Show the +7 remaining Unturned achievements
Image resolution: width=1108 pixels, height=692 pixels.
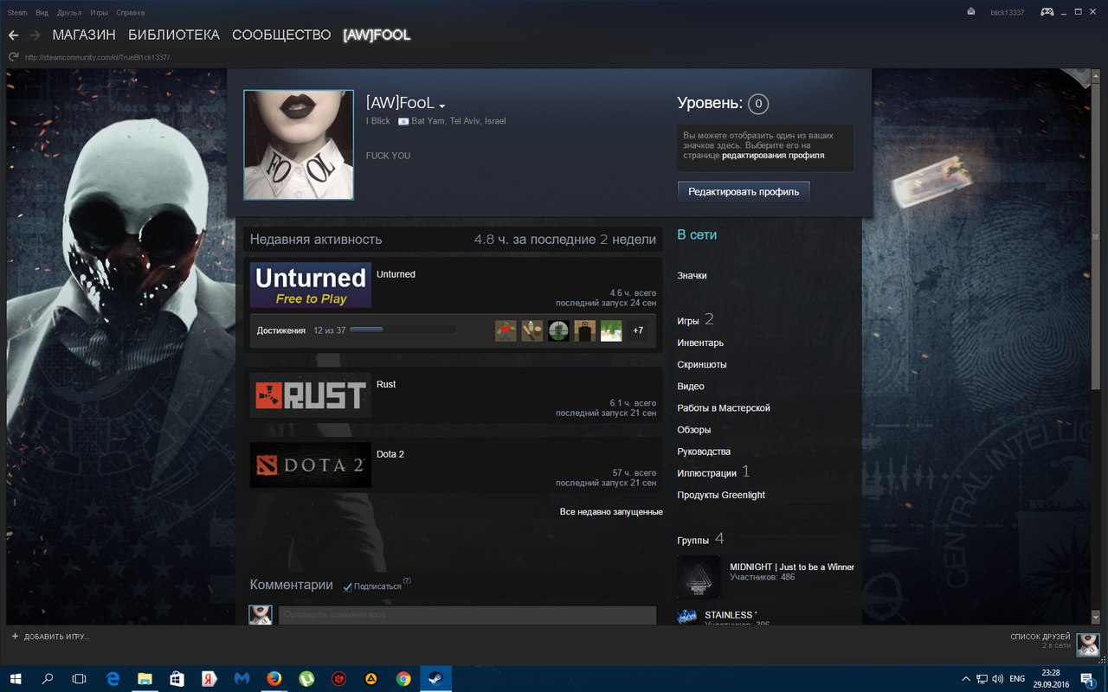click(638, 330)
